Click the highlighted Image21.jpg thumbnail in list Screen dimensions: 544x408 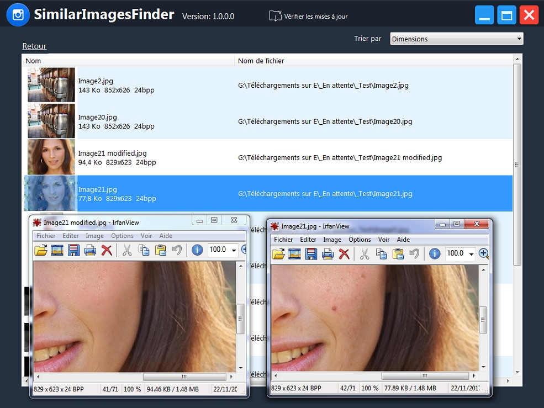(x=51, y=193)
